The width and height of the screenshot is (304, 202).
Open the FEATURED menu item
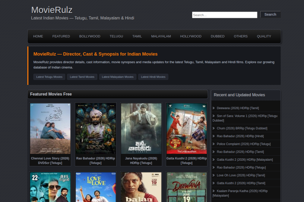(x=61, y=36)
